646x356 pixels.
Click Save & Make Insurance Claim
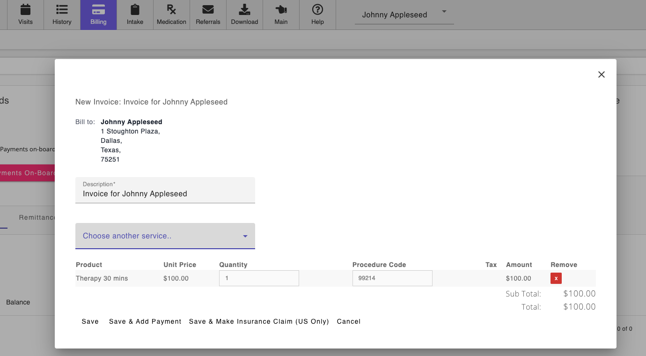[x=258, y=321]
